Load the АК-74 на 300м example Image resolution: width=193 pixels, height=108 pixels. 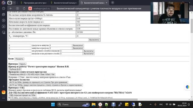[38, 82]
